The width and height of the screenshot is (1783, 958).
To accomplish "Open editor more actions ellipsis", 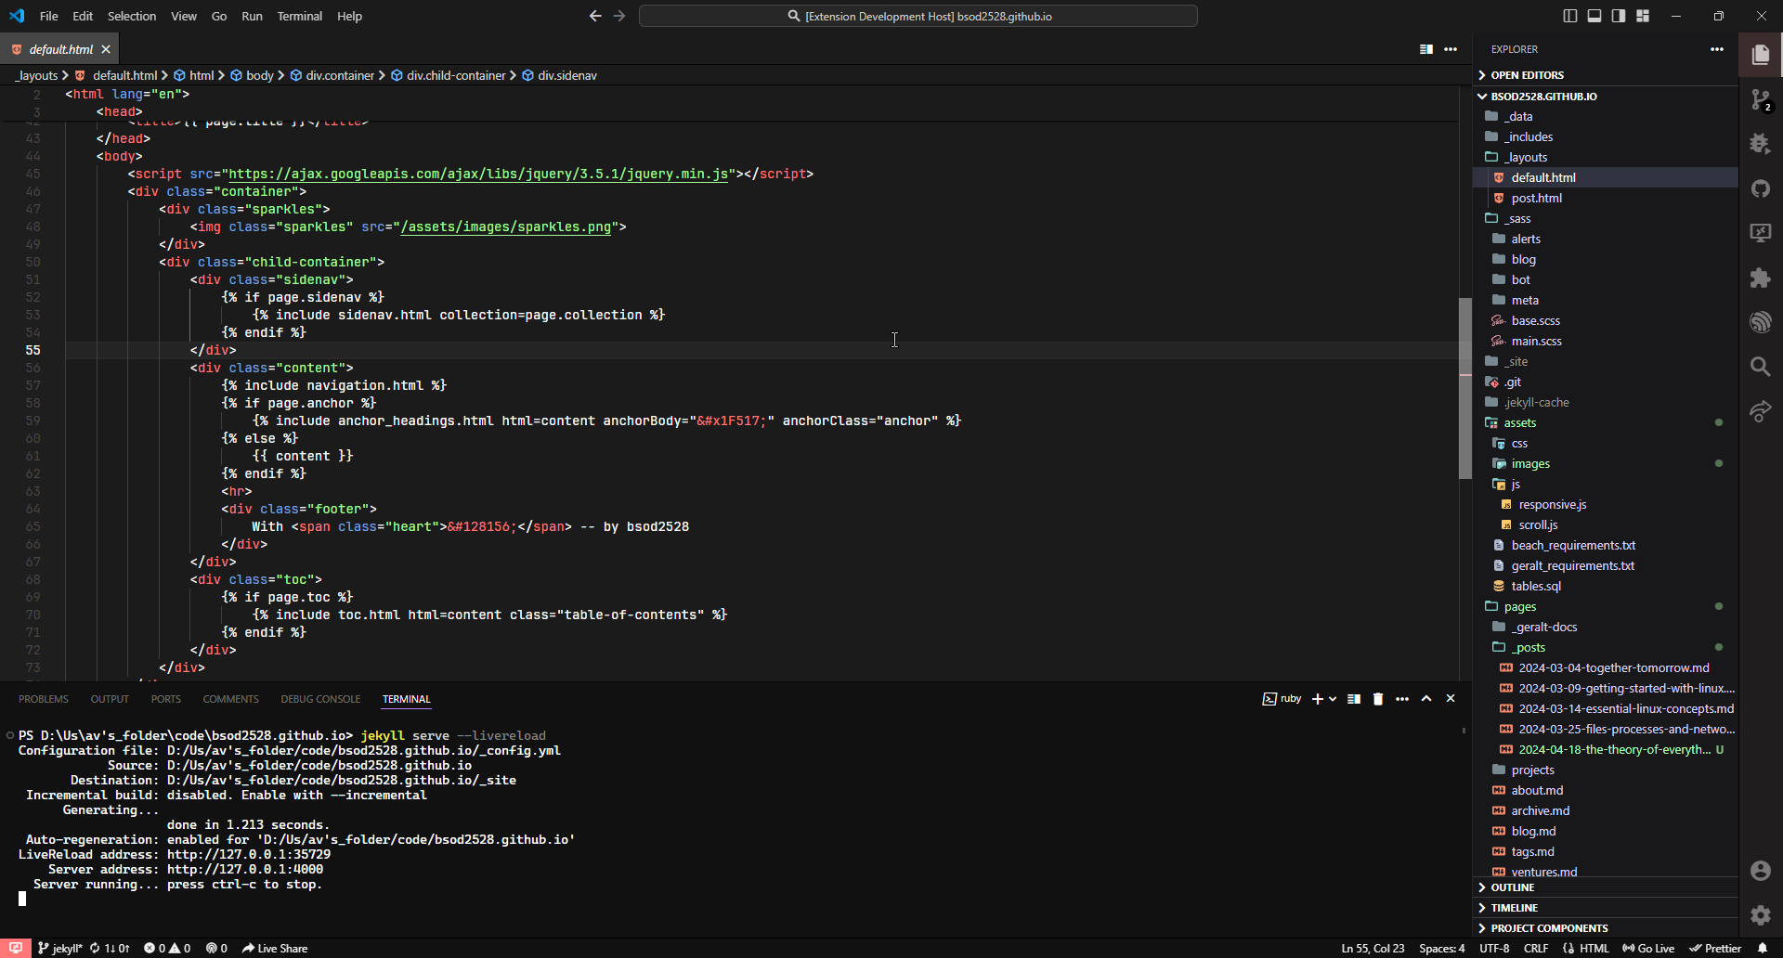I will (x=1451, y=49).
